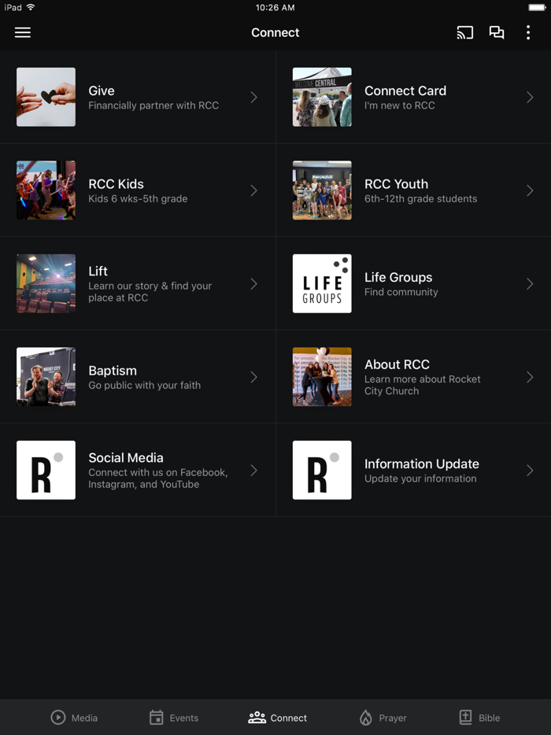551x735 pixels.
Task: Tap the Information Update R logo
Action: pos(322,470)
